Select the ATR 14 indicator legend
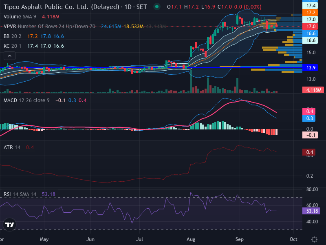This screenshot has height=245, width=326. (12, 147)
